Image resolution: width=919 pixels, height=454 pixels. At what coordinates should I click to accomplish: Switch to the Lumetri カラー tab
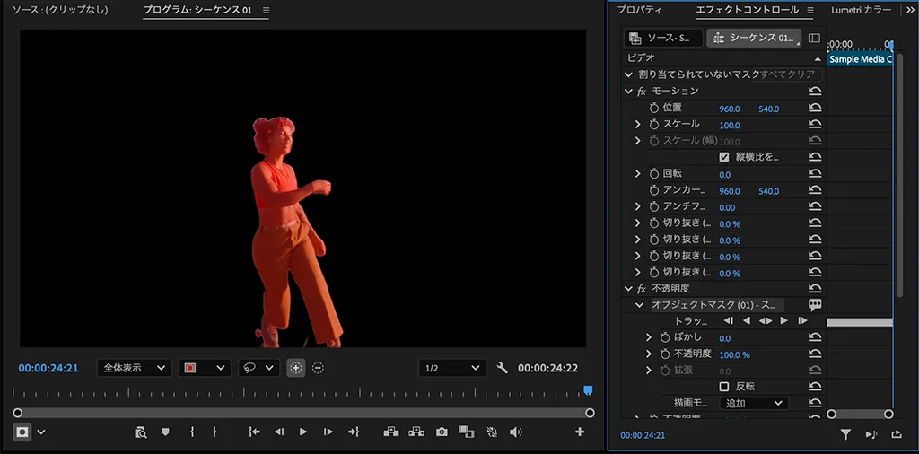pos(861,11)
